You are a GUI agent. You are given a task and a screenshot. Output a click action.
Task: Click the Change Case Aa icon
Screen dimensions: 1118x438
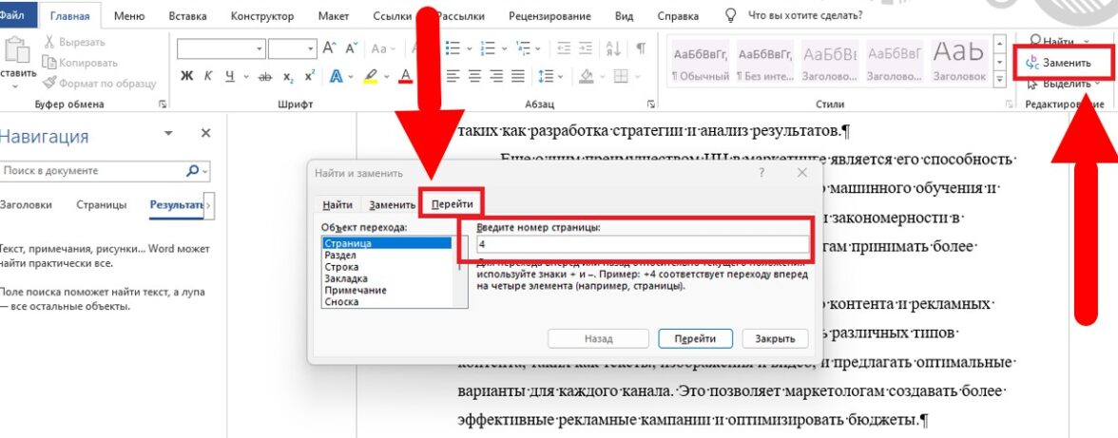[x=378, y=48]
